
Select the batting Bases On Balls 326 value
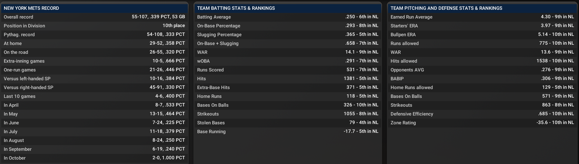pos(361,105)
